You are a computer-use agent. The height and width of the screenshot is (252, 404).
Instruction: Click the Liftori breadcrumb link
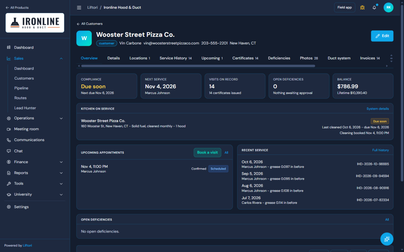[x=92, y=8]
